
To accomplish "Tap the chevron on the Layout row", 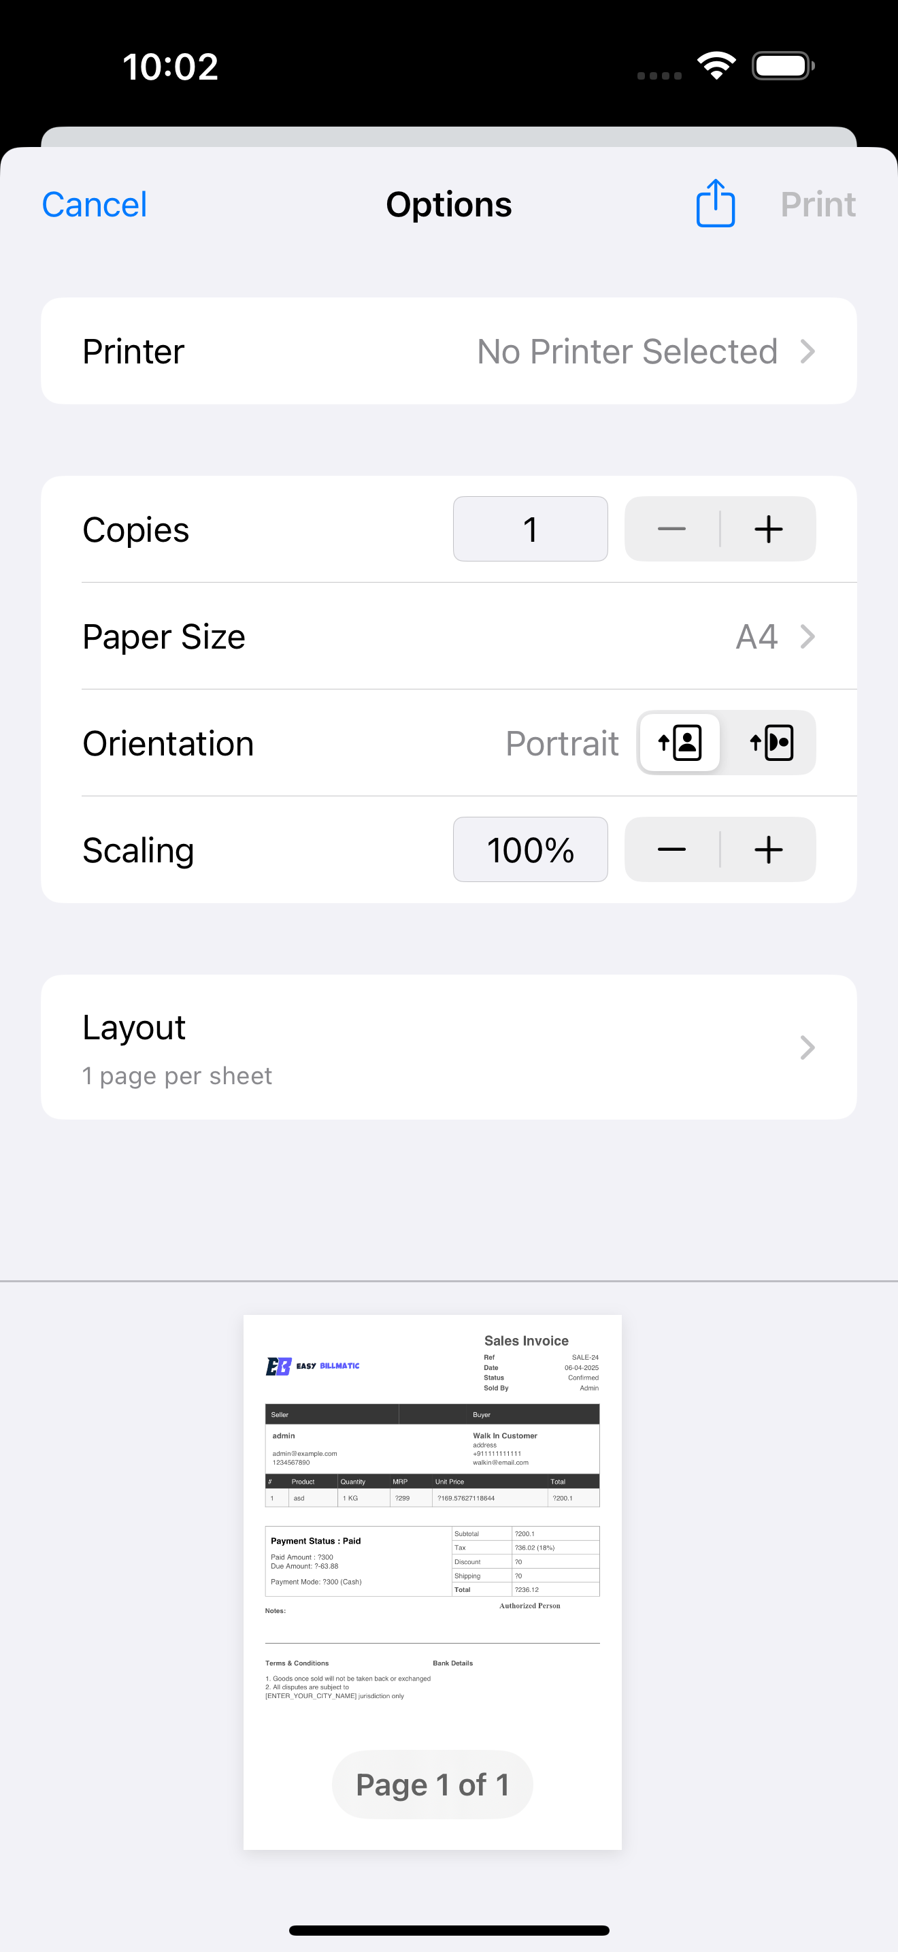I will coord(807,1047).
